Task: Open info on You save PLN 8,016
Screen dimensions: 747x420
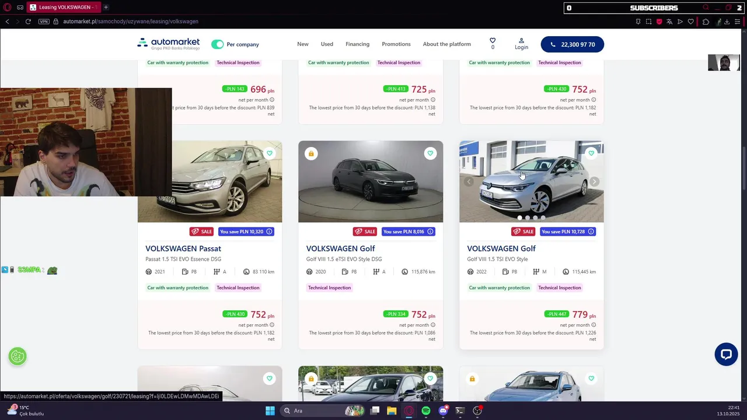Action: click(x=430, y=232)
